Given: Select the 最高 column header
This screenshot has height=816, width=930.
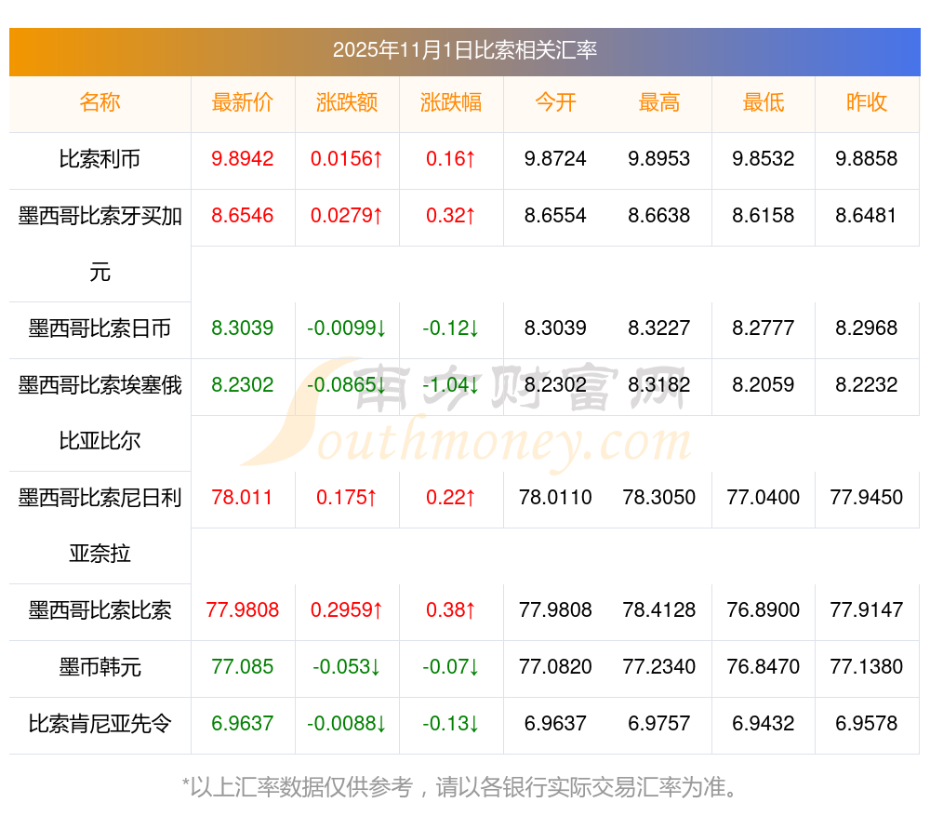Looking at the screenshot, I should (x=659, y=102).
